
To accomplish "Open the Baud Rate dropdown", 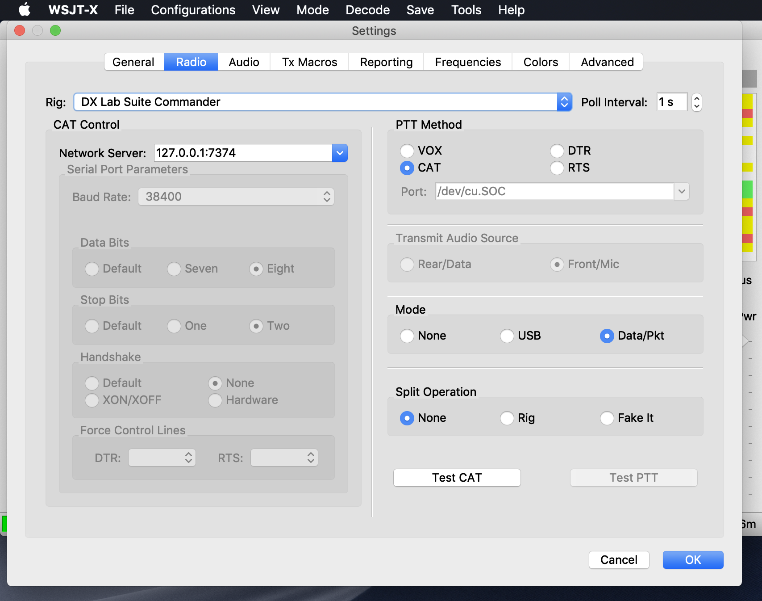I will (236, 197).
